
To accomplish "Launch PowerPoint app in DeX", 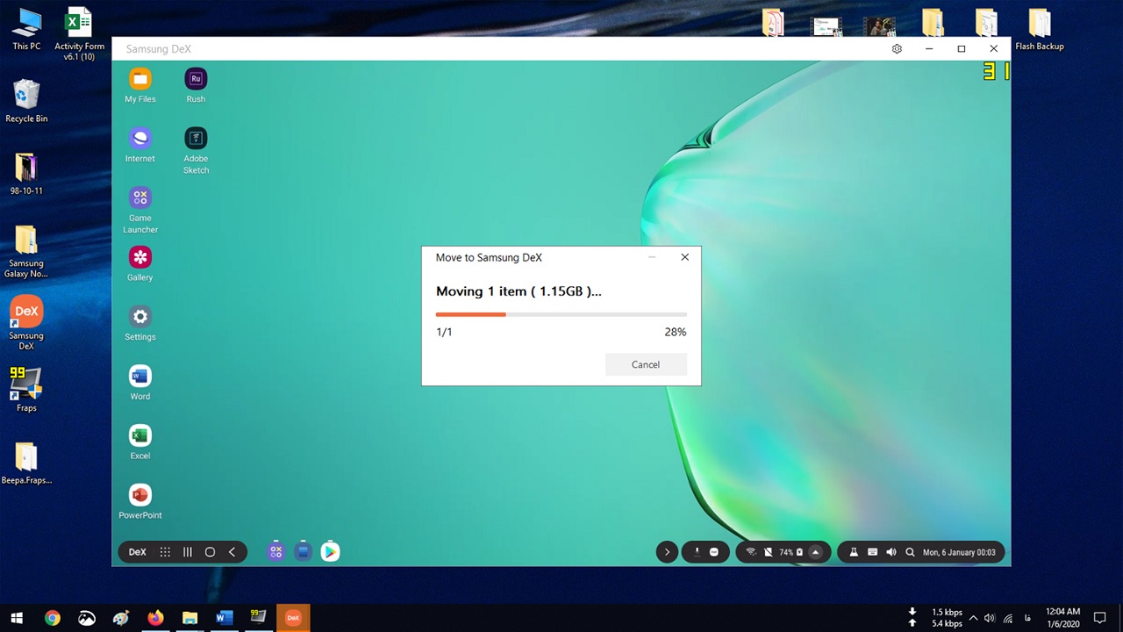I will pyautogui.click(x=140, y=503).
